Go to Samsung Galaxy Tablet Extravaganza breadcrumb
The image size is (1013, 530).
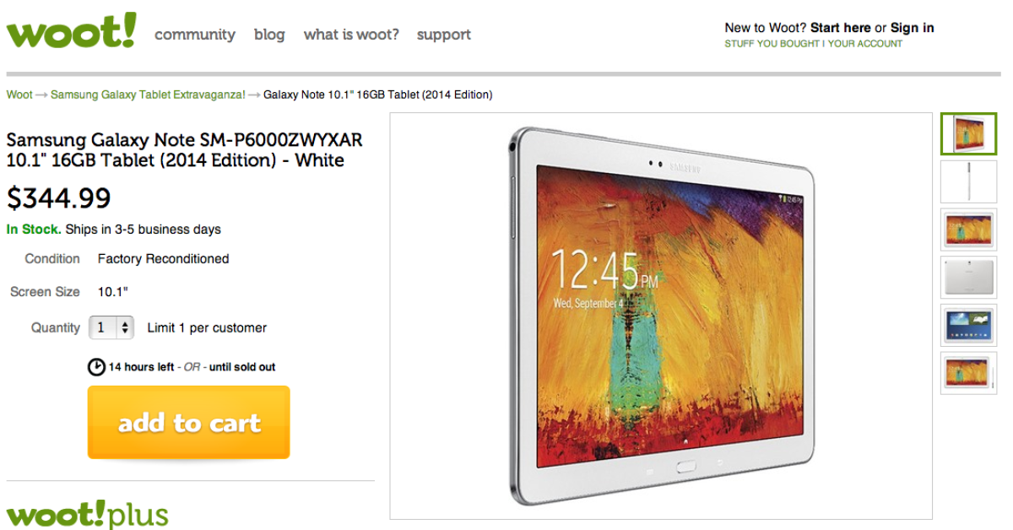(x=148, y=95)
